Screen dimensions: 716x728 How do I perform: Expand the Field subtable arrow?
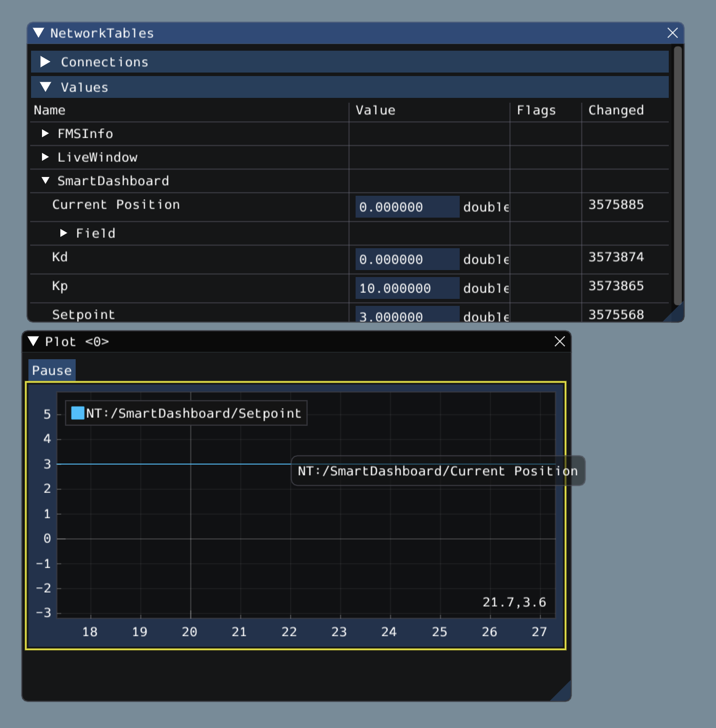click(63, 233)
